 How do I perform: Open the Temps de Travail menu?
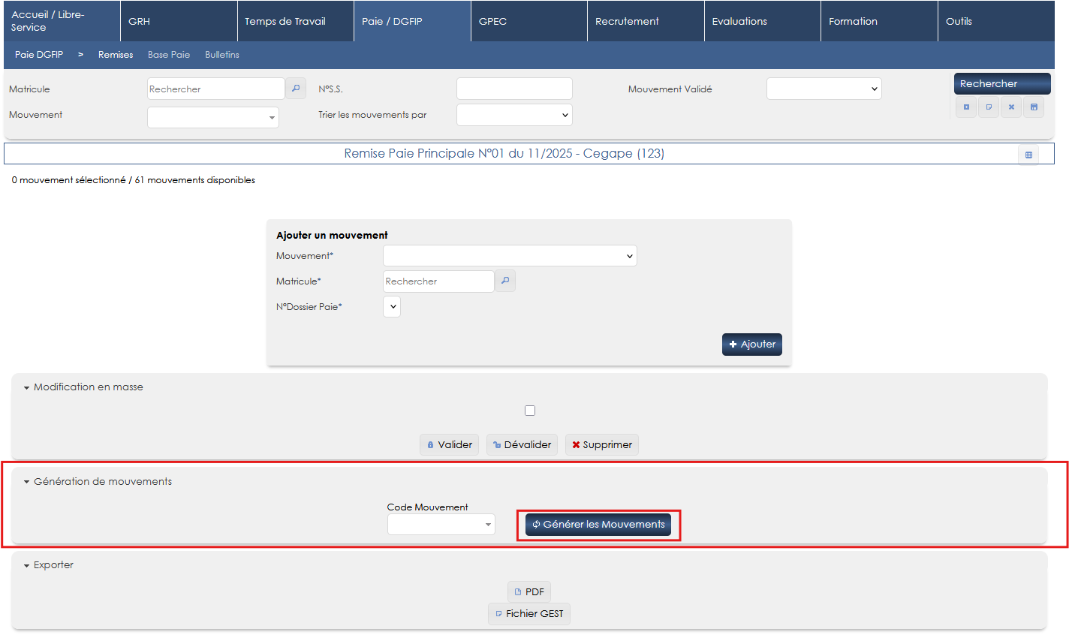point(285,21)
